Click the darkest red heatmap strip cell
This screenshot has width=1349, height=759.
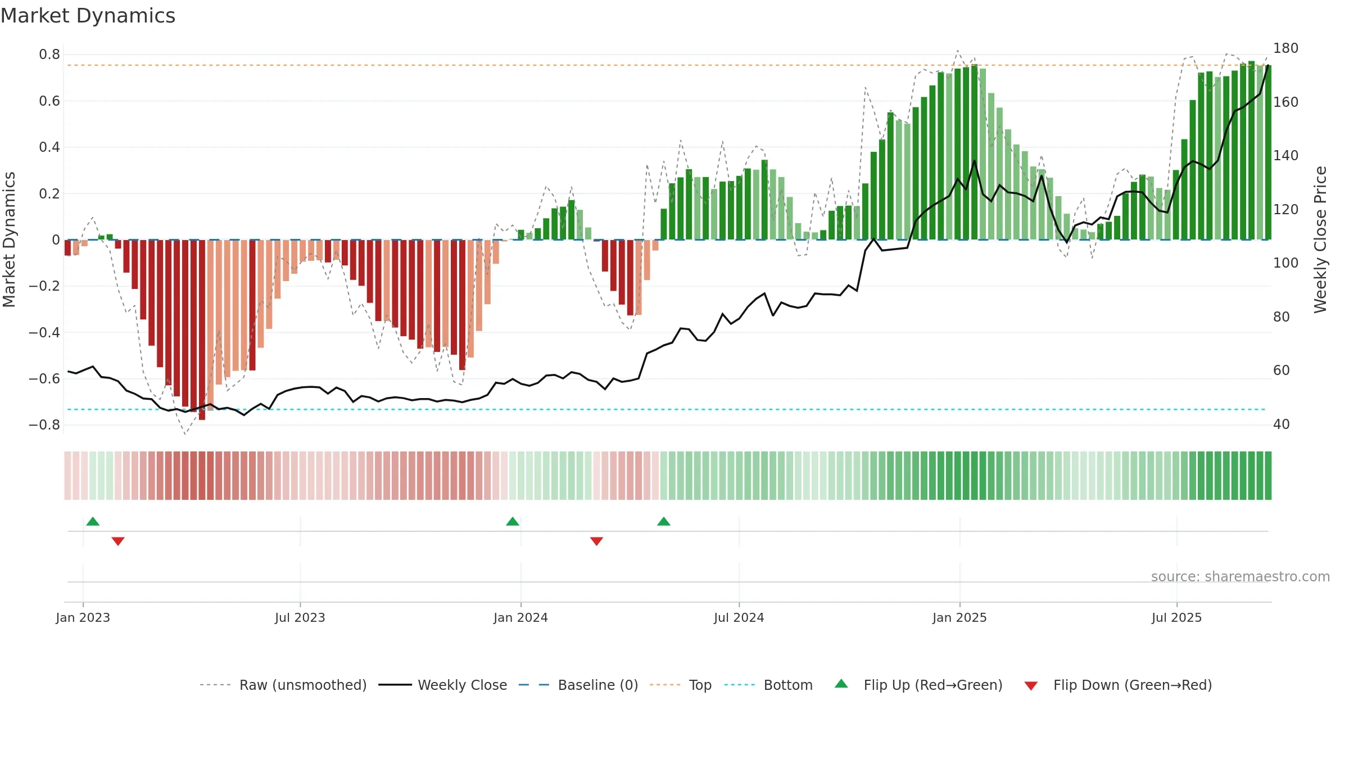coord(202,476)
